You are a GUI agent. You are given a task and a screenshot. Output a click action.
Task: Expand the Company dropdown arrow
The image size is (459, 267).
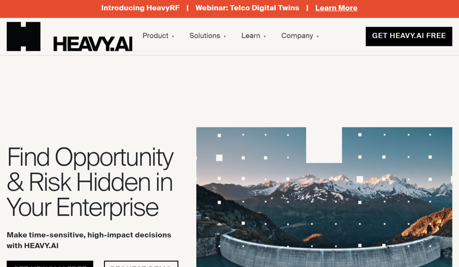(x=318, y=36)
